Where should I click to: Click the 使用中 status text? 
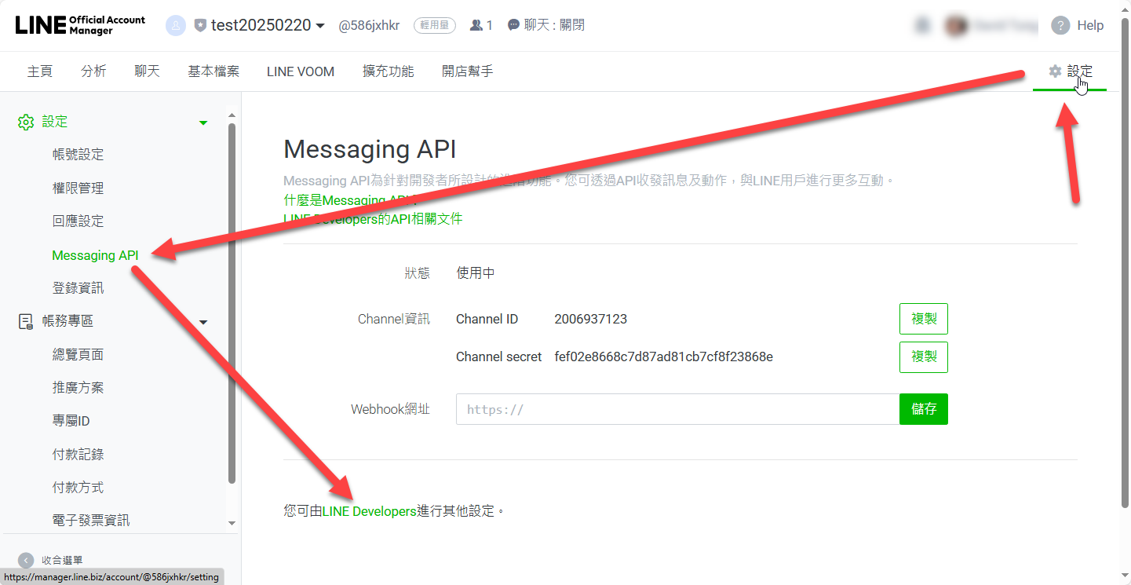[476, 273]
